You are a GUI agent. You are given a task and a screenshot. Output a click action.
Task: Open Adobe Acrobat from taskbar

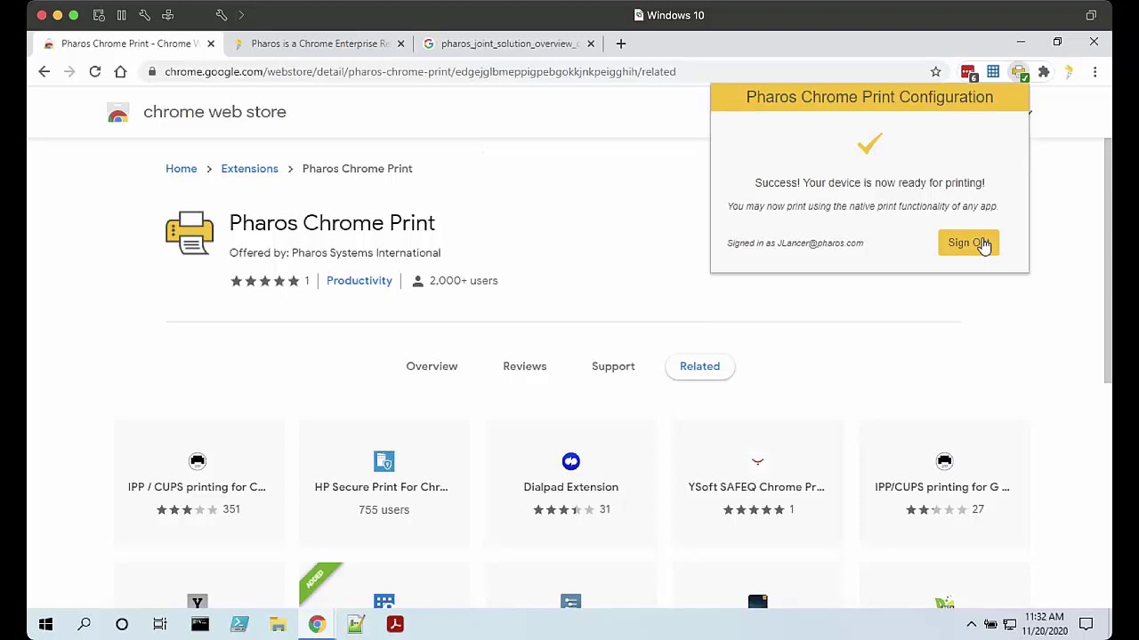(395, 624)
